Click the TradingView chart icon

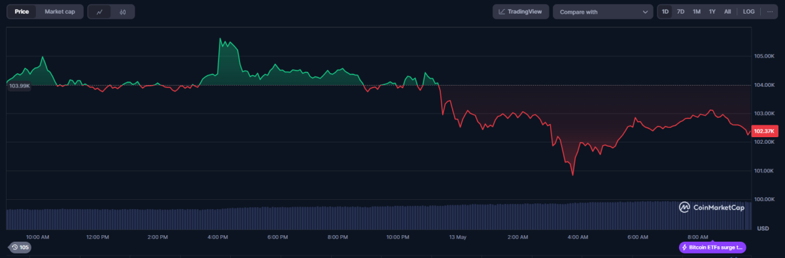click(x=502, y=12)
